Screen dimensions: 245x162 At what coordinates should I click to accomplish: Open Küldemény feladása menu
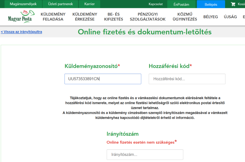tap(53, 17)
